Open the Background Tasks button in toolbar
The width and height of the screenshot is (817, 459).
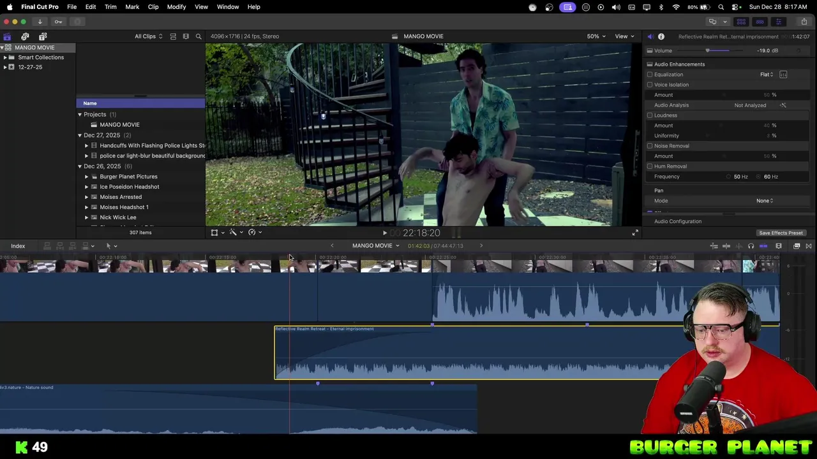[x=77, y=22]
